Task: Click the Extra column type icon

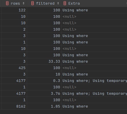Action: [65, 3]
